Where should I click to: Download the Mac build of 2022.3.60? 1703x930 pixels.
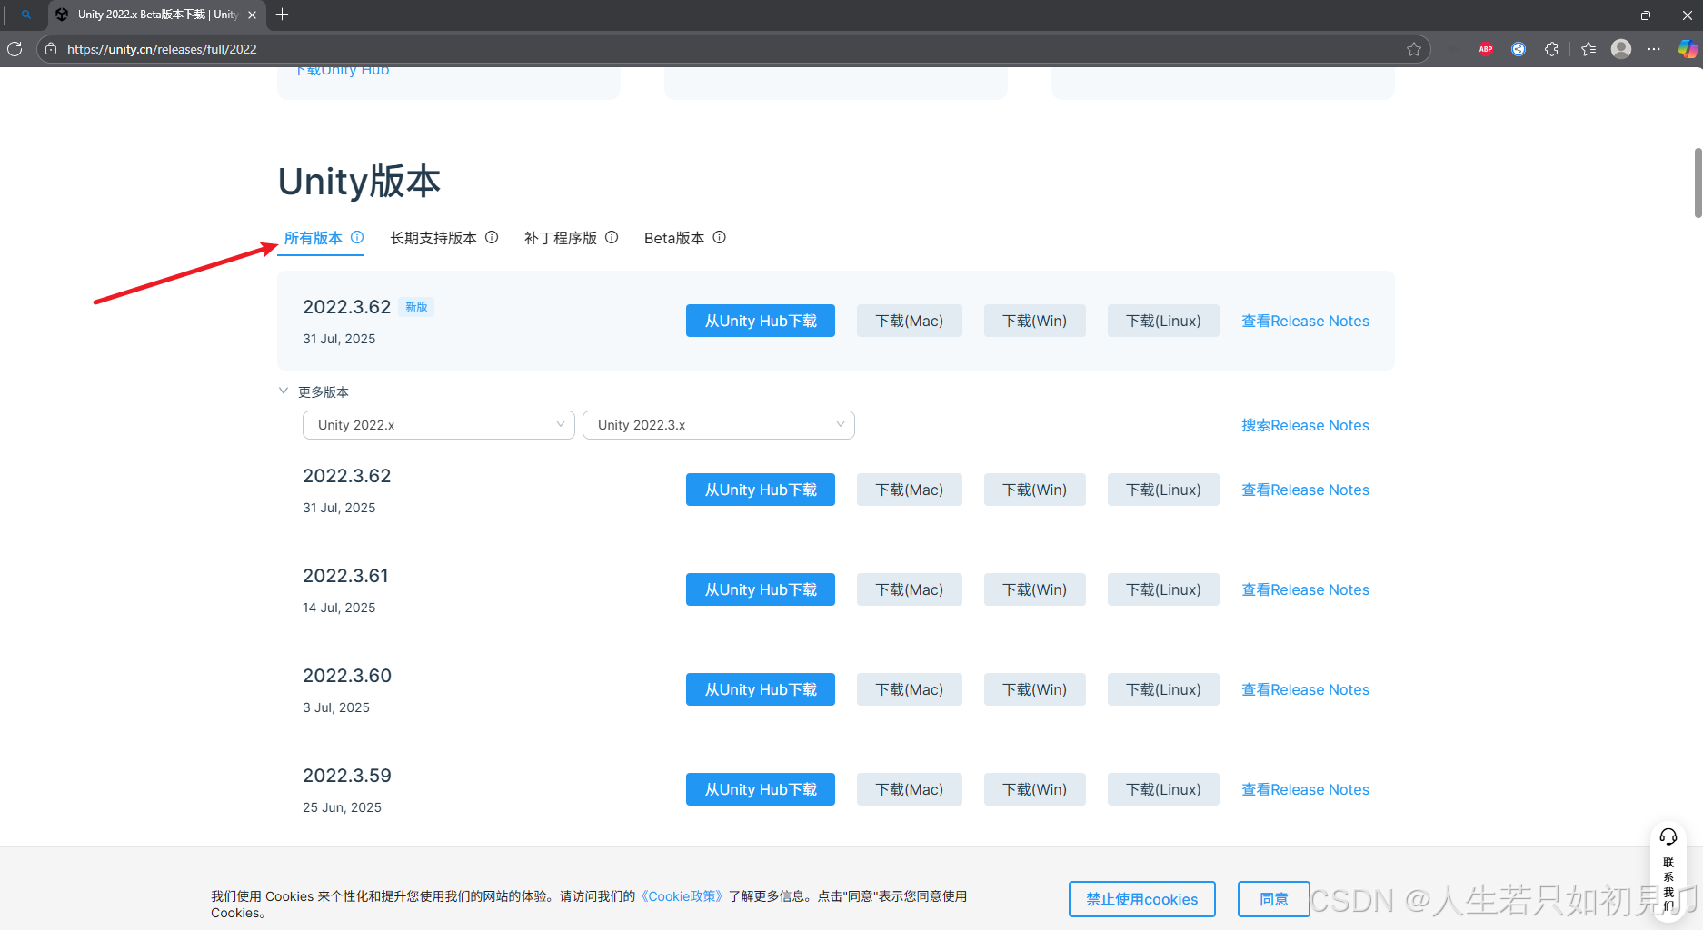910,689
